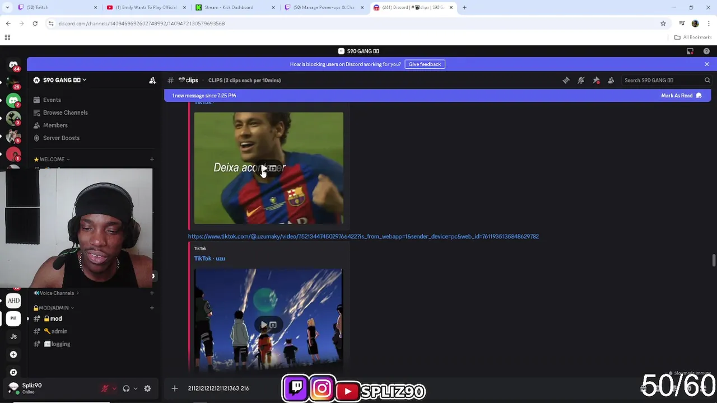Open All Bookmarks folder

point(693,38)
